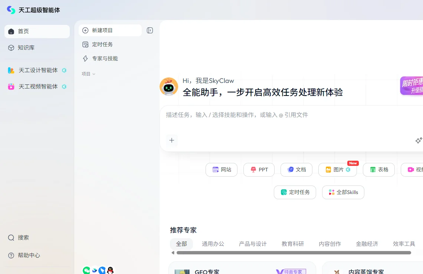Open 天工视频智能体 agent
The width and height of the screenshot is (423, 274).
(37, 86)
